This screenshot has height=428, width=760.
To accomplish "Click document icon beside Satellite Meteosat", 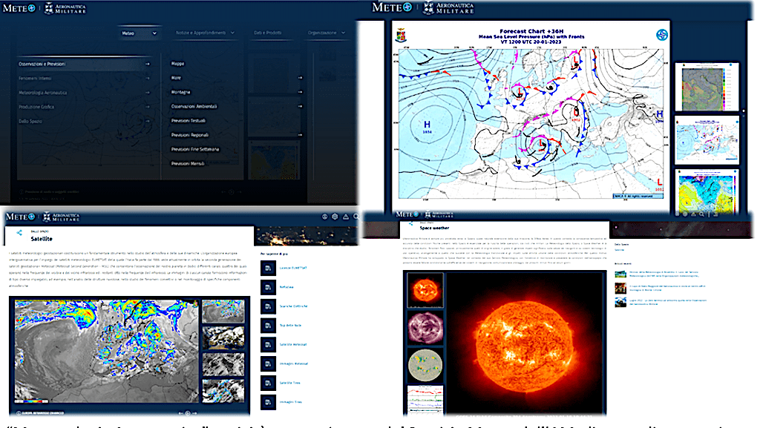I will [268, 345].
